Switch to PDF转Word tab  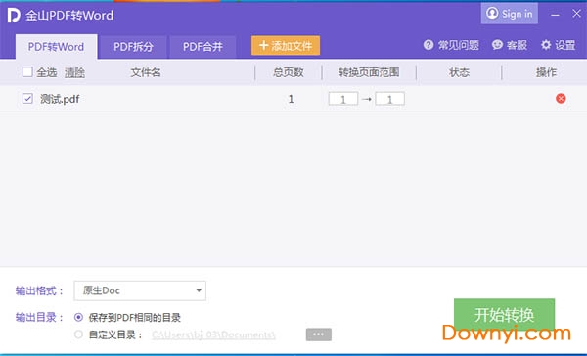[x=56, y=46]
